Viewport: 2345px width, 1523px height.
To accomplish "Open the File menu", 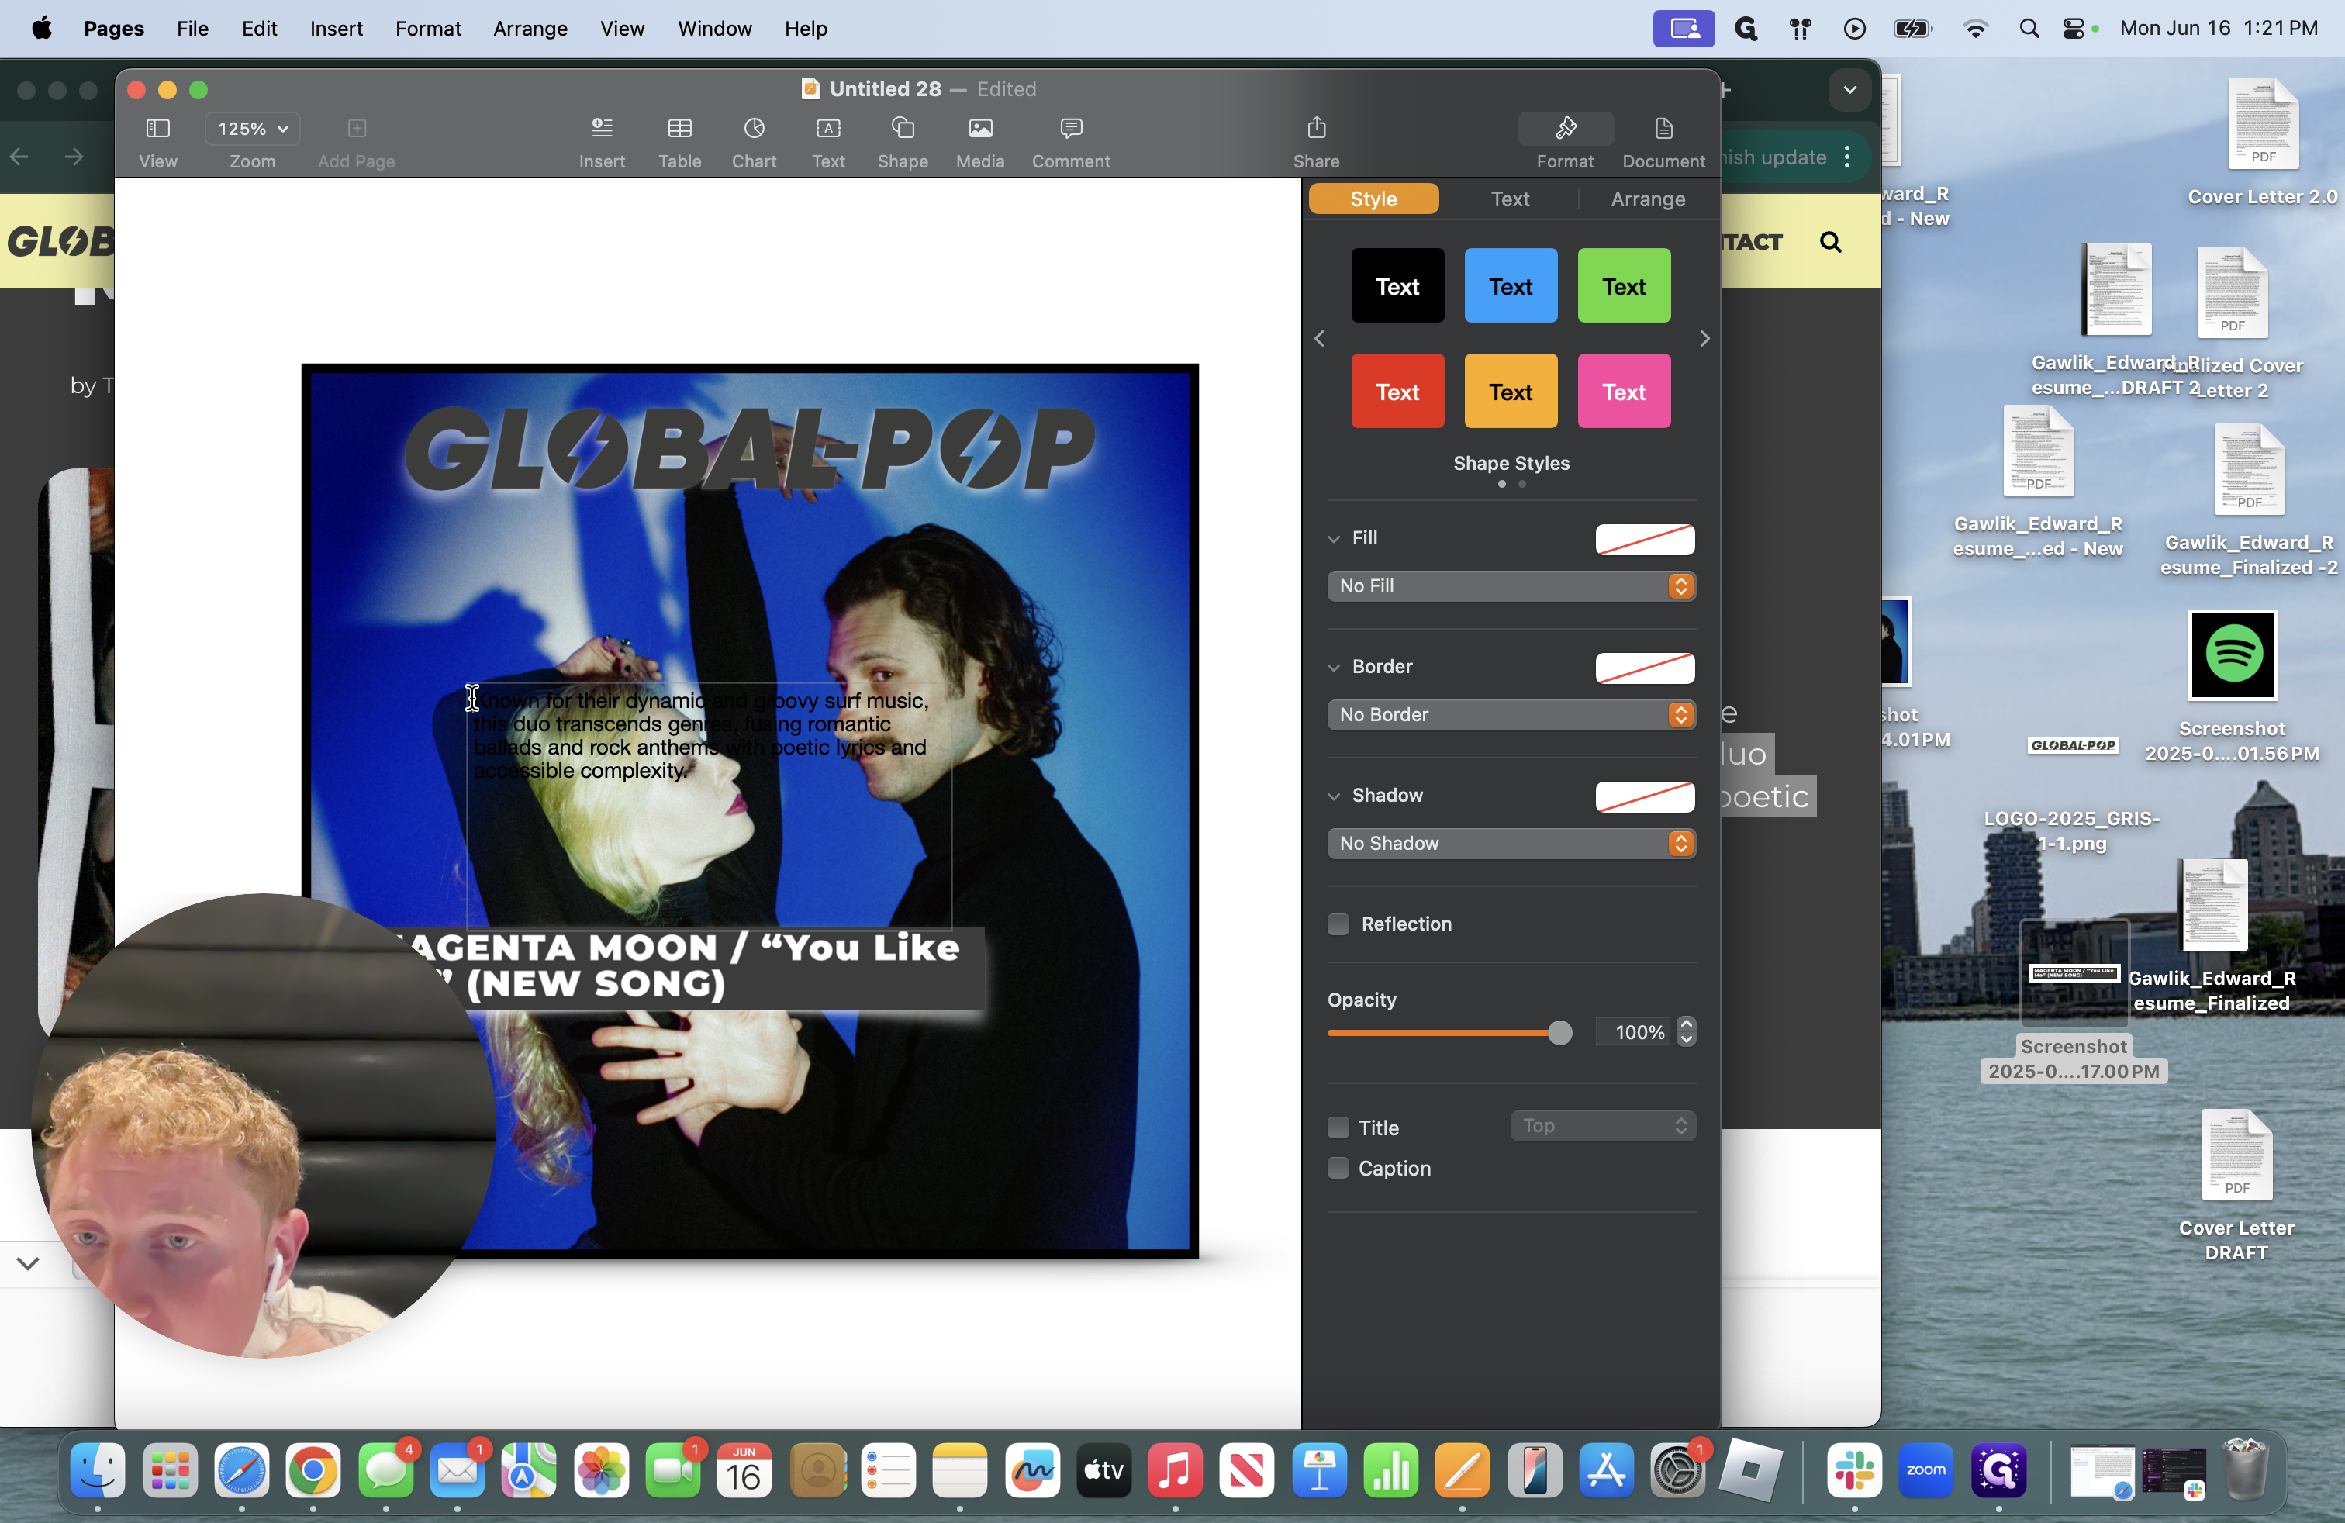I will (192, 29).
